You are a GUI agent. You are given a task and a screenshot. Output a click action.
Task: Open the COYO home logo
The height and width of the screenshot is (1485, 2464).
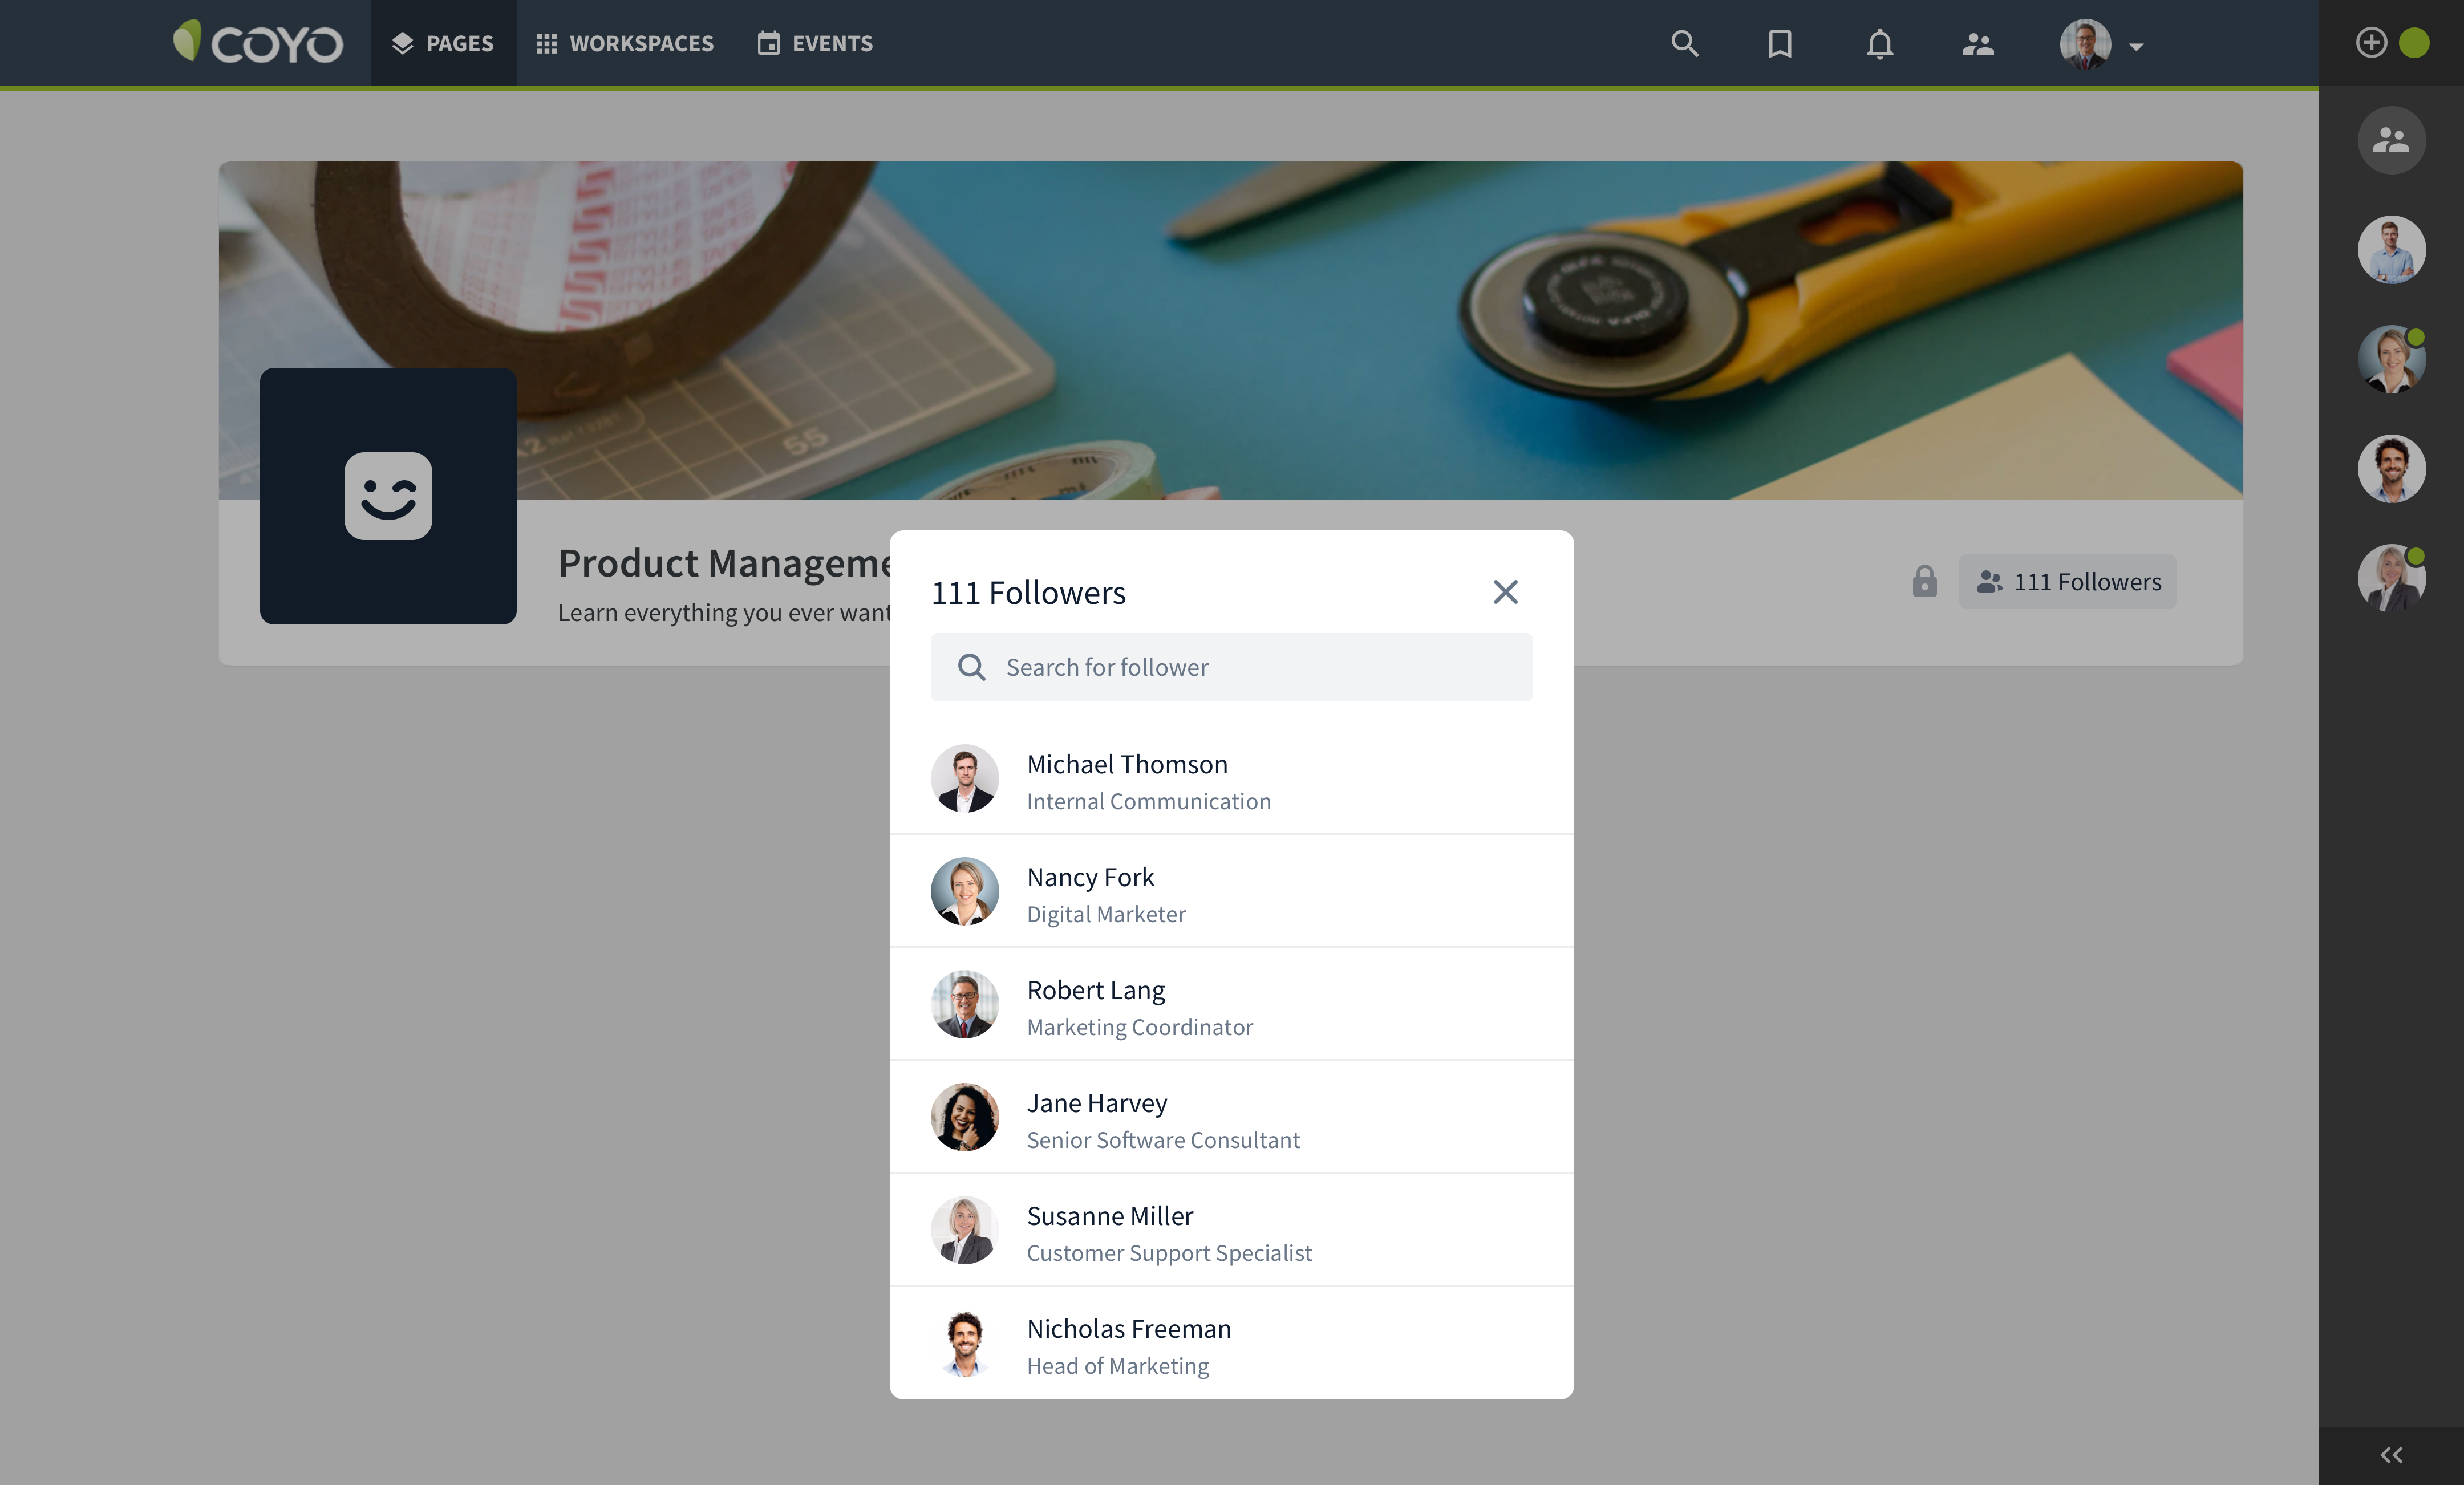point(258,43)
